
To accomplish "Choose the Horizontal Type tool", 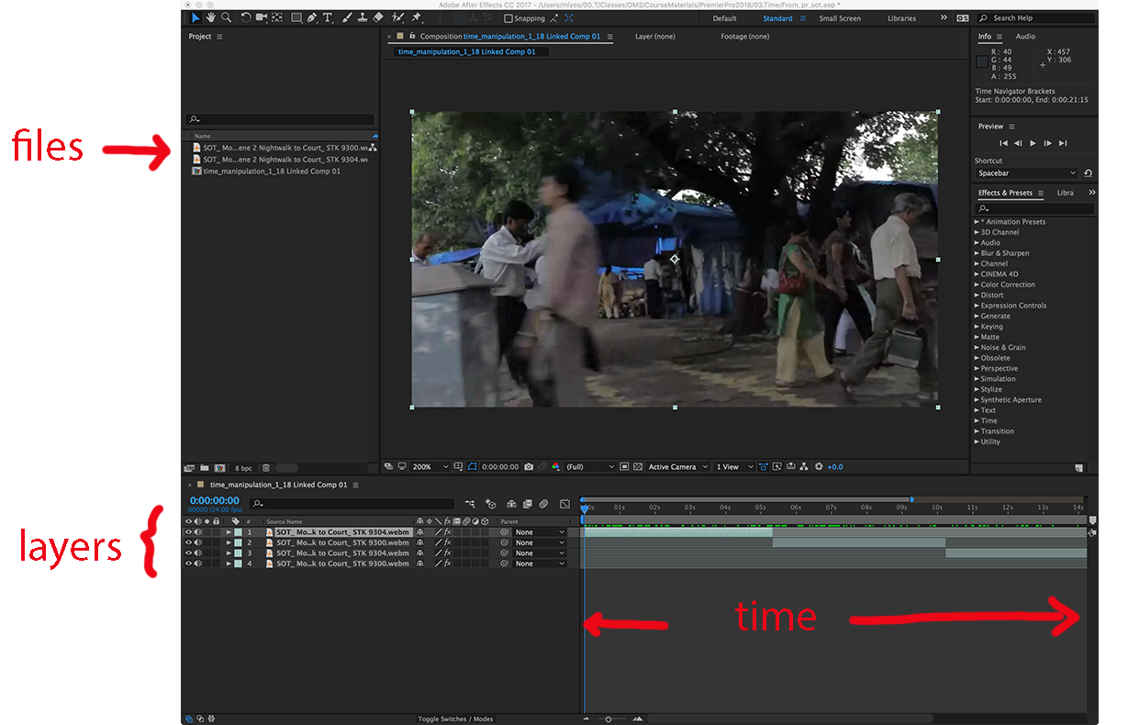I will [x=328, y=17].
